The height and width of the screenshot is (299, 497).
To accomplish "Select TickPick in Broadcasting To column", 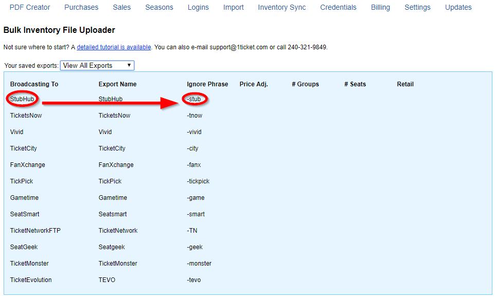I will coord(22,181).
